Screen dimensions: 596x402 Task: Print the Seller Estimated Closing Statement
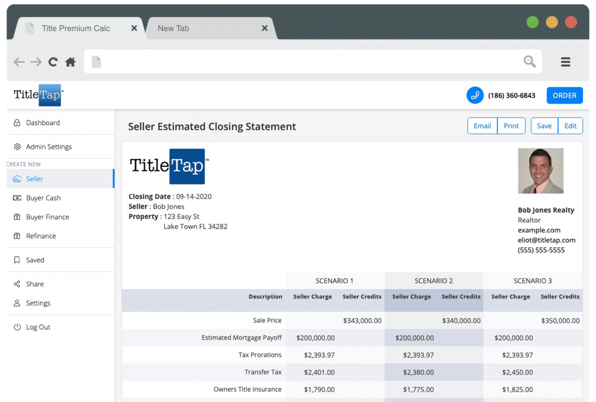tap(511, 126)
